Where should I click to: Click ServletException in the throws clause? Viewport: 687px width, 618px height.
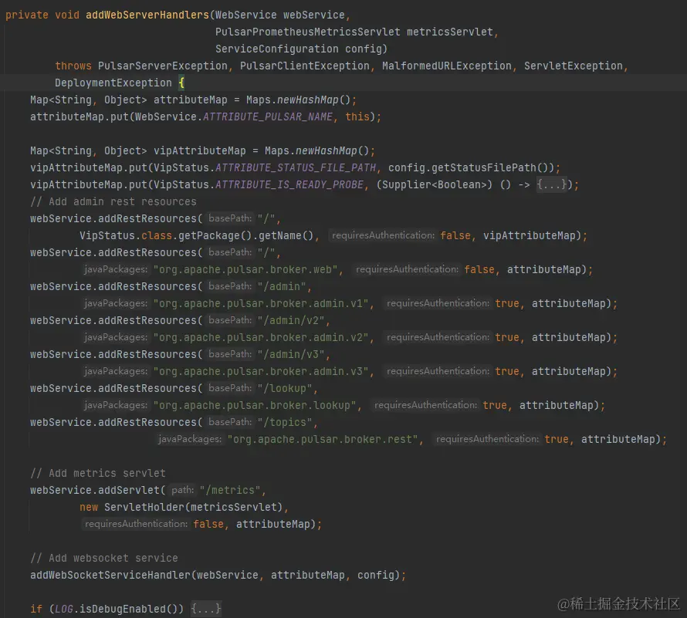tap(573, 66)
